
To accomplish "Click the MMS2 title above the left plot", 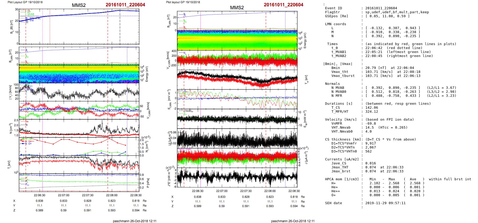I will point(79,5).
